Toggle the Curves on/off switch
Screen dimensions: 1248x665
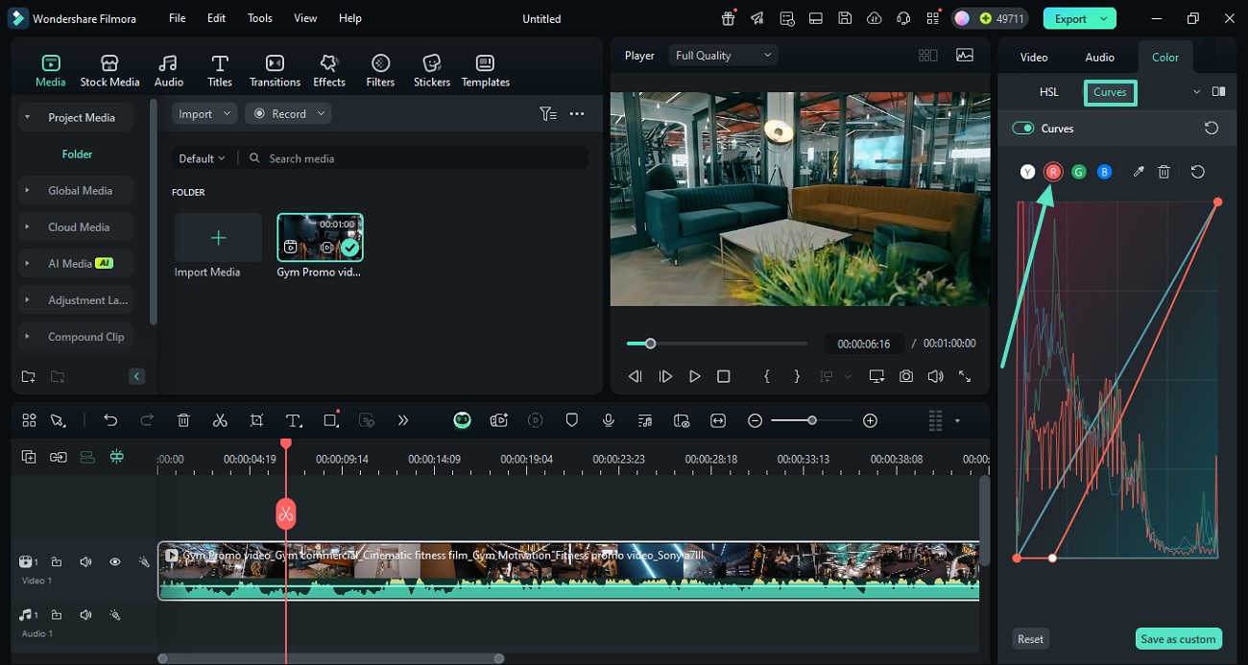1023,129
